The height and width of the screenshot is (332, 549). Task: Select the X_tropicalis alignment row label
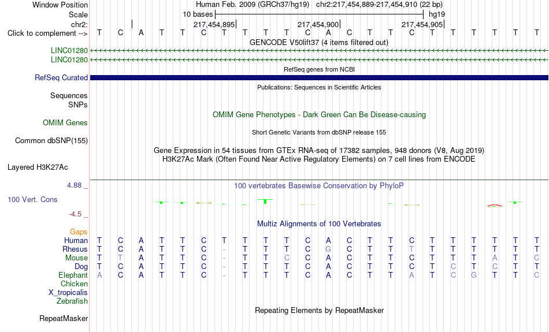tap(68, 293)
